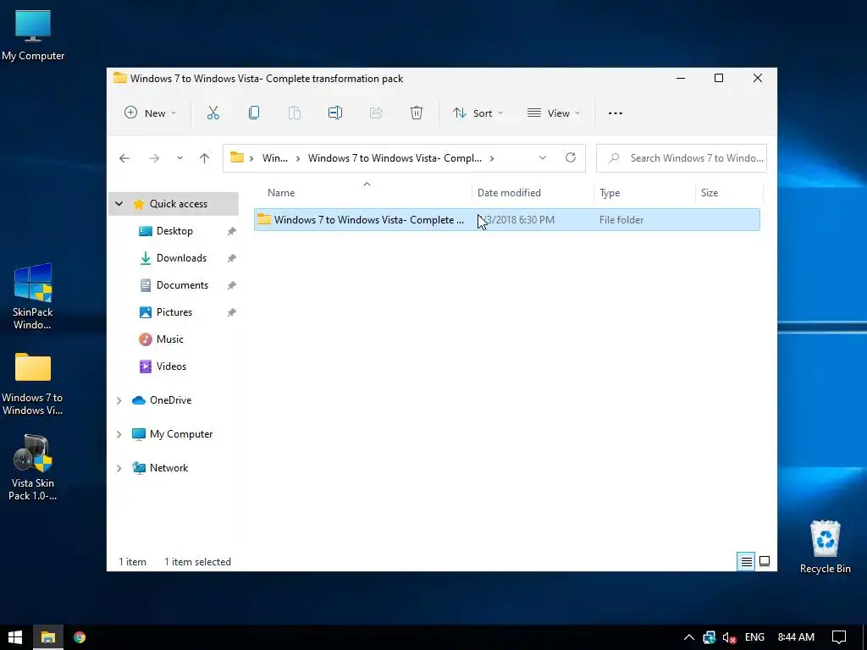
Task: Click the Cut scissors icon
Action: click(213, 113)
